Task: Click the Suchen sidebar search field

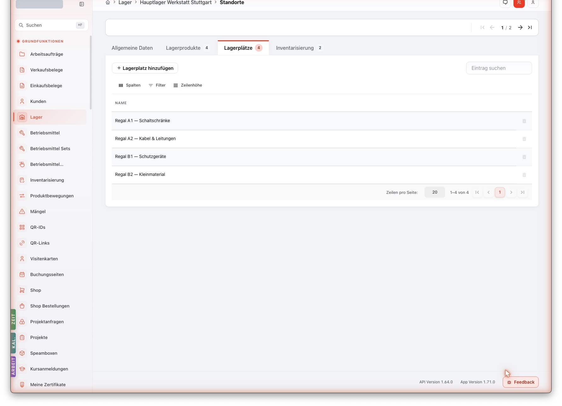Action: (x=51, y=25)
